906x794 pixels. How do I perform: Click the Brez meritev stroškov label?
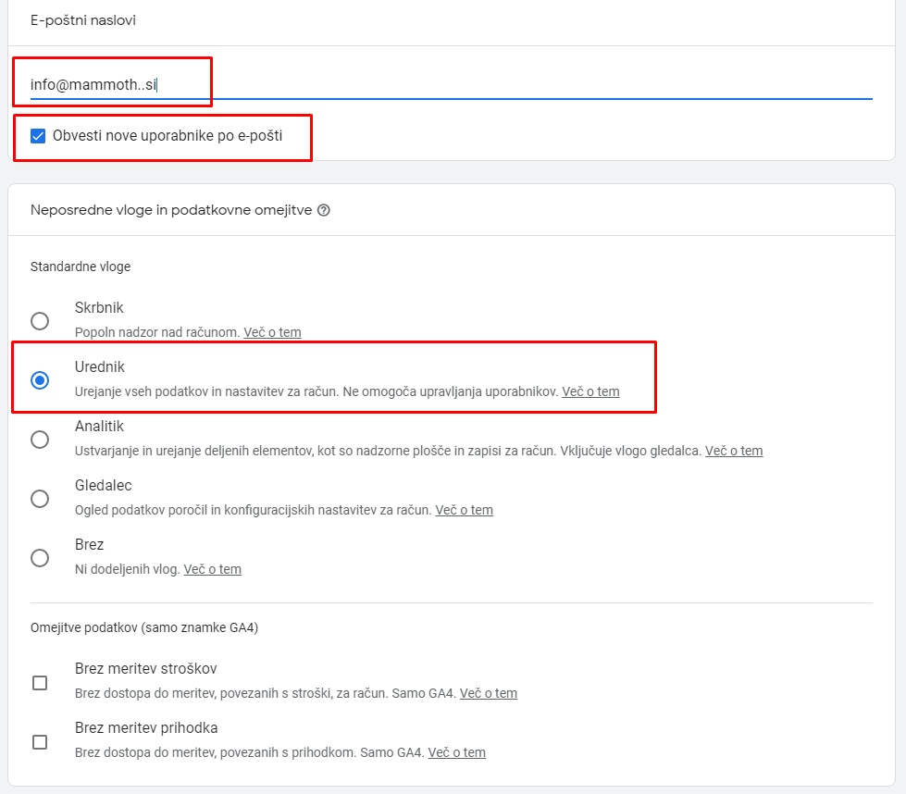[x=145, y=668]
